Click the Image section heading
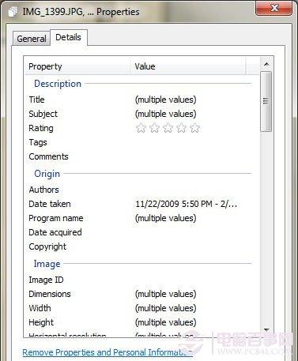 [47, 264]
